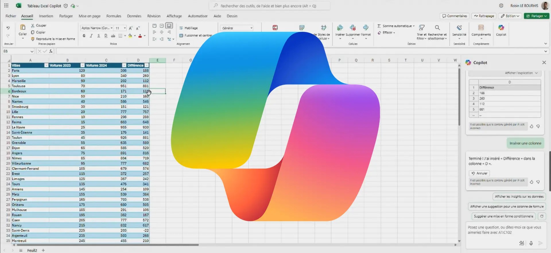Viewport: 551px width, 253px height.
Task: Switch to the Révision tab
Action: (154, 16)
